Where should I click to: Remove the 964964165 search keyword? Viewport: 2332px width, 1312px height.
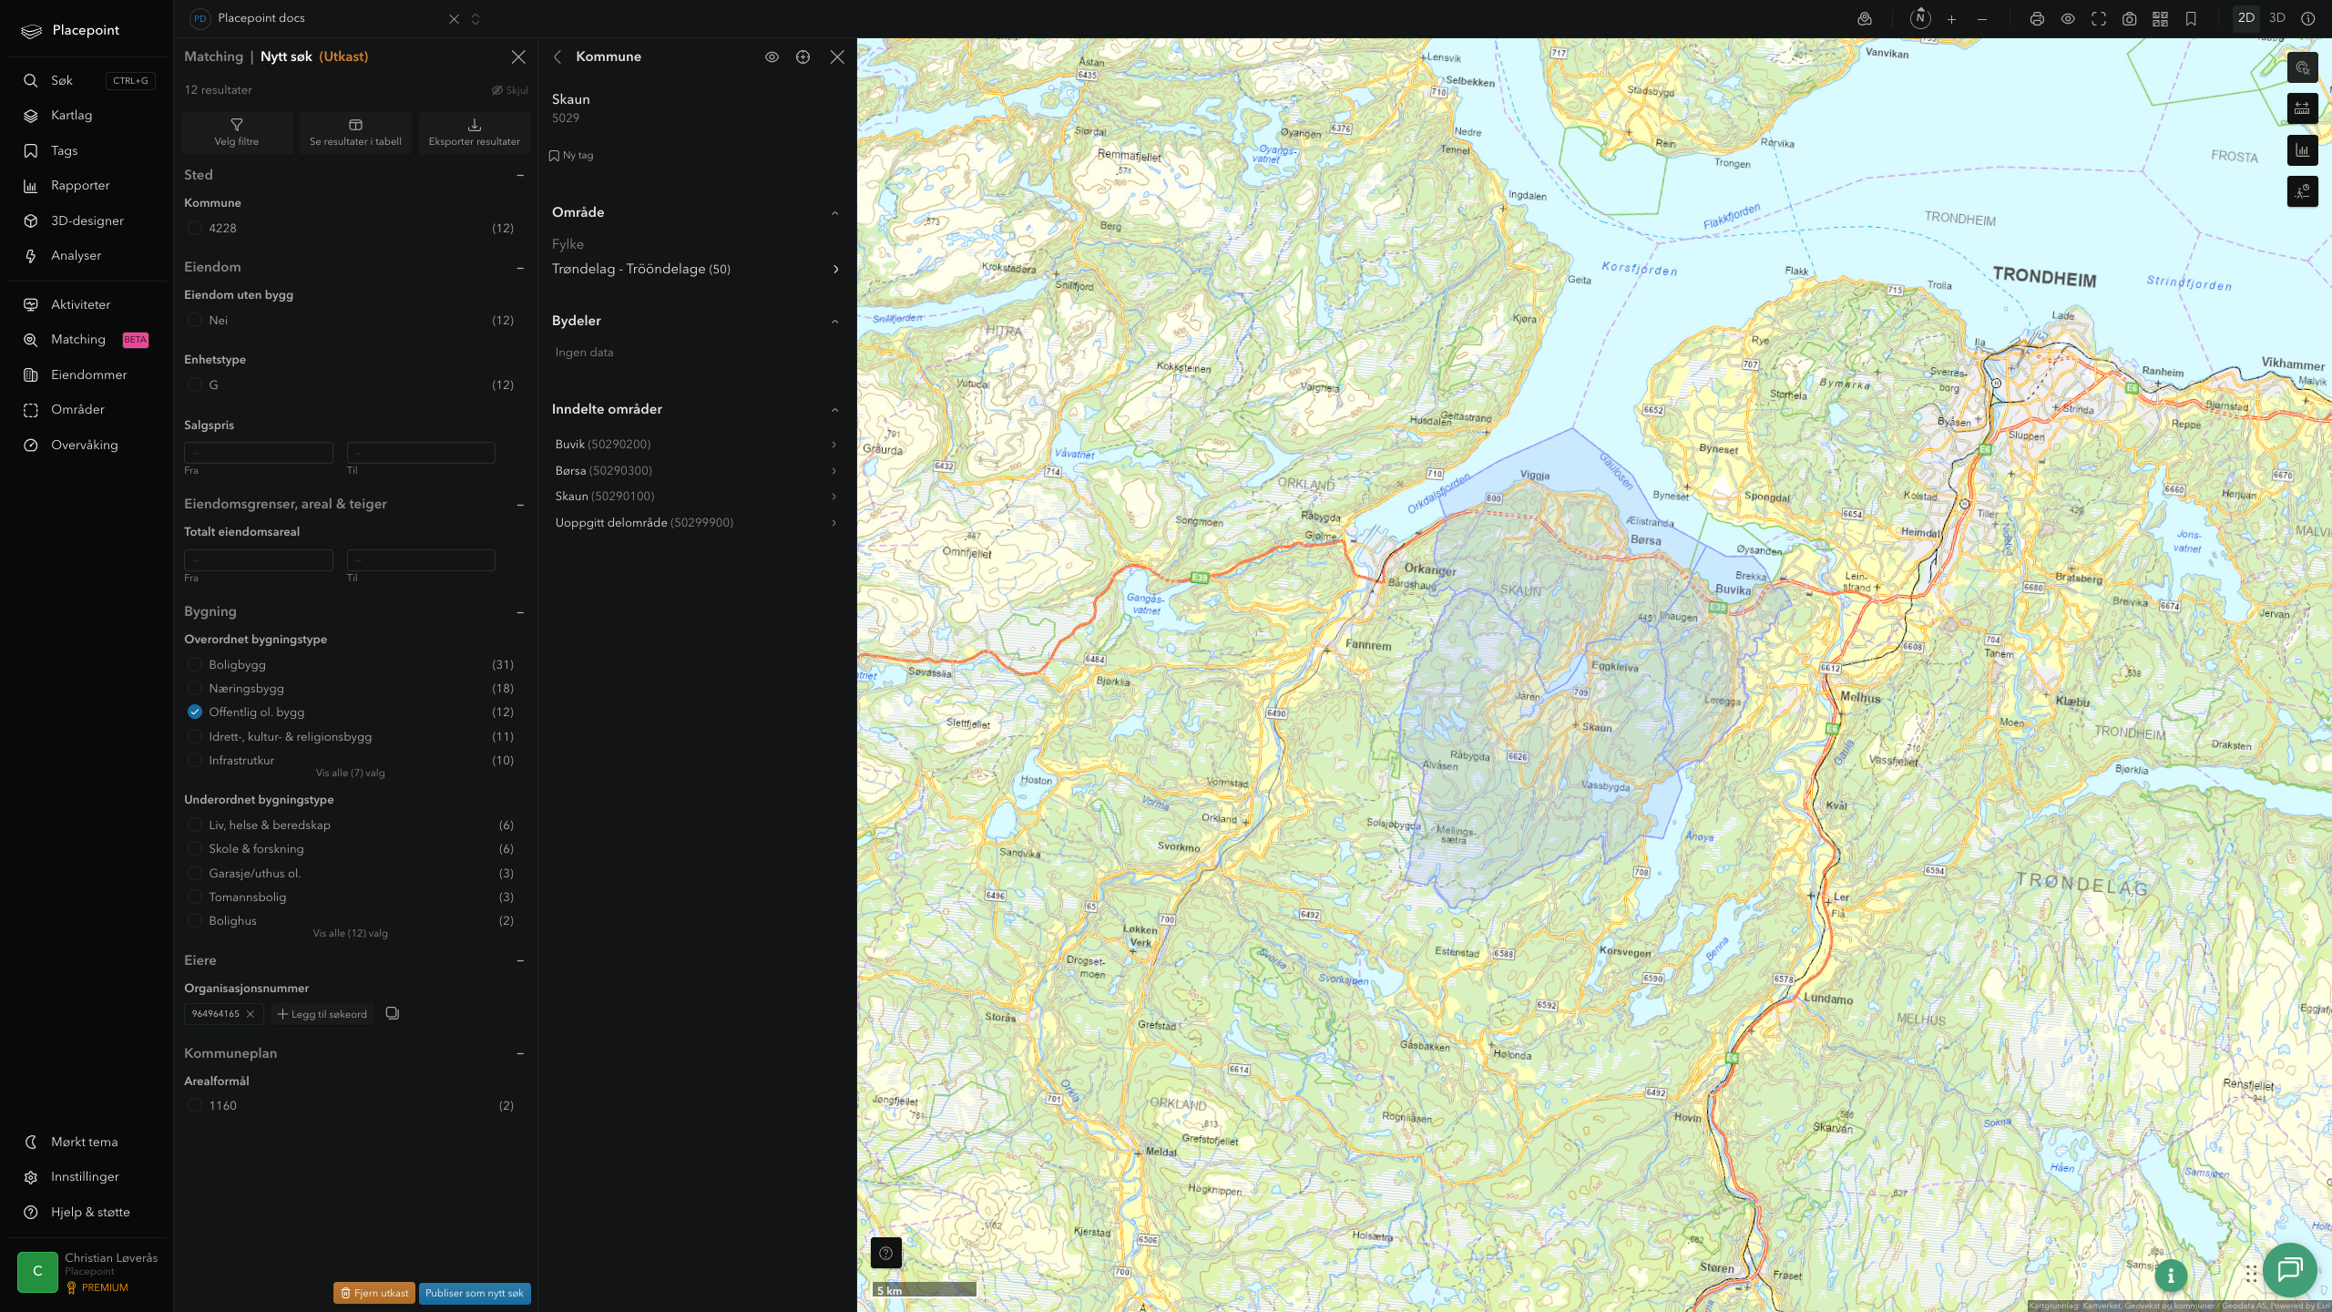[251, 1014]
